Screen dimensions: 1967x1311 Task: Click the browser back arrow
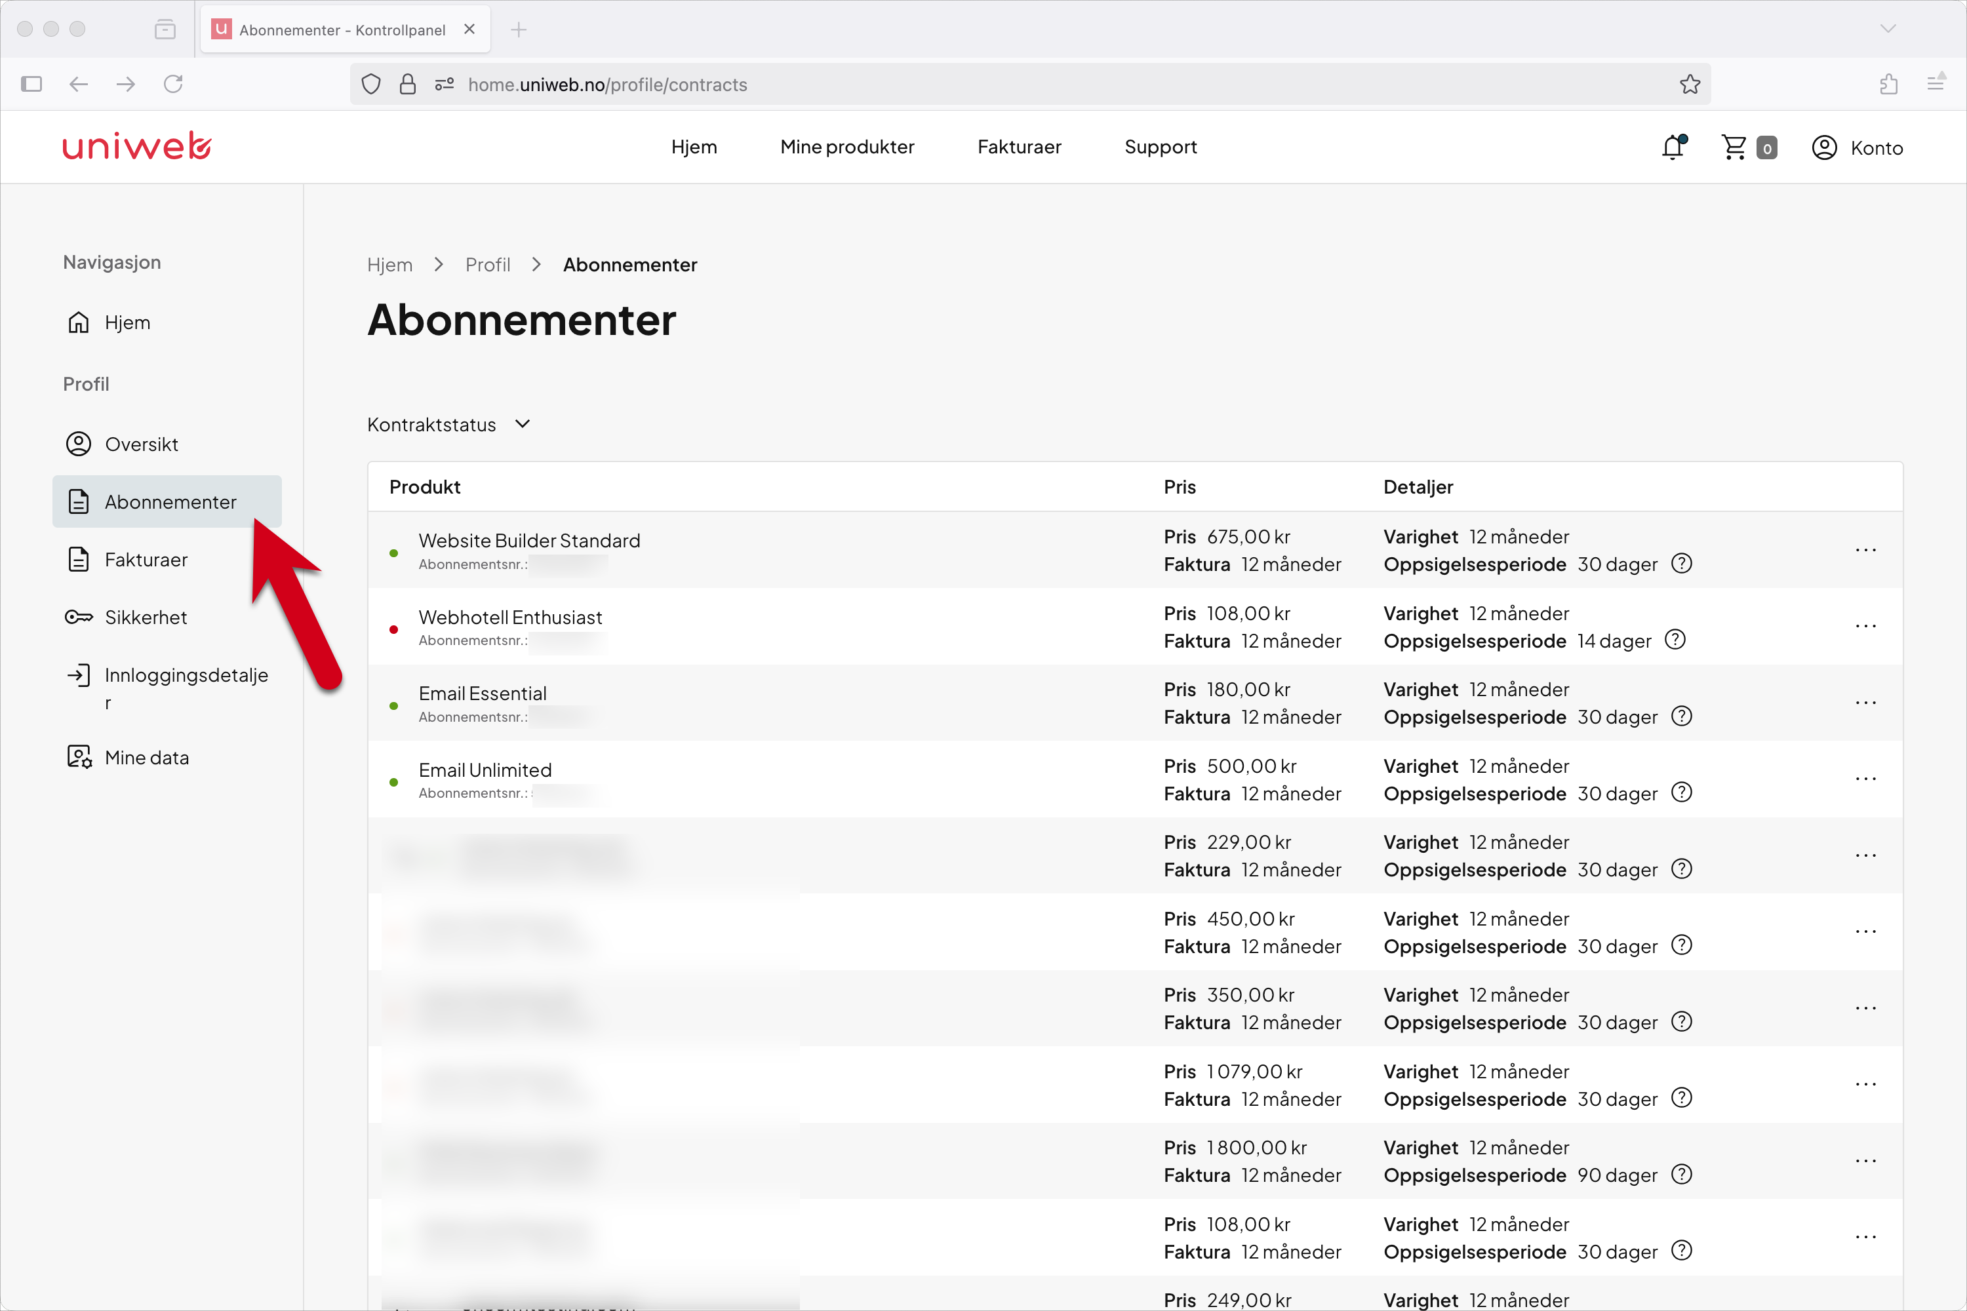point(79,84)
